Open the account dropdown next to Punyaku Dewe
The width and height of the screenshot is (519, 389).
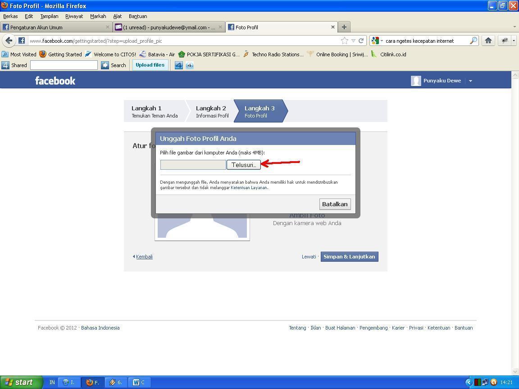click(470, 81)
